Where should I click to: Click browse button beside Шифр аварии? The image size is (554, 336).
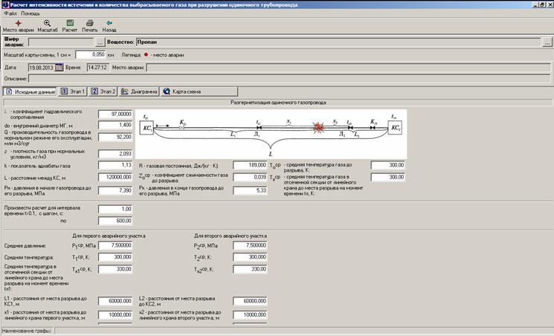[100, 42]
